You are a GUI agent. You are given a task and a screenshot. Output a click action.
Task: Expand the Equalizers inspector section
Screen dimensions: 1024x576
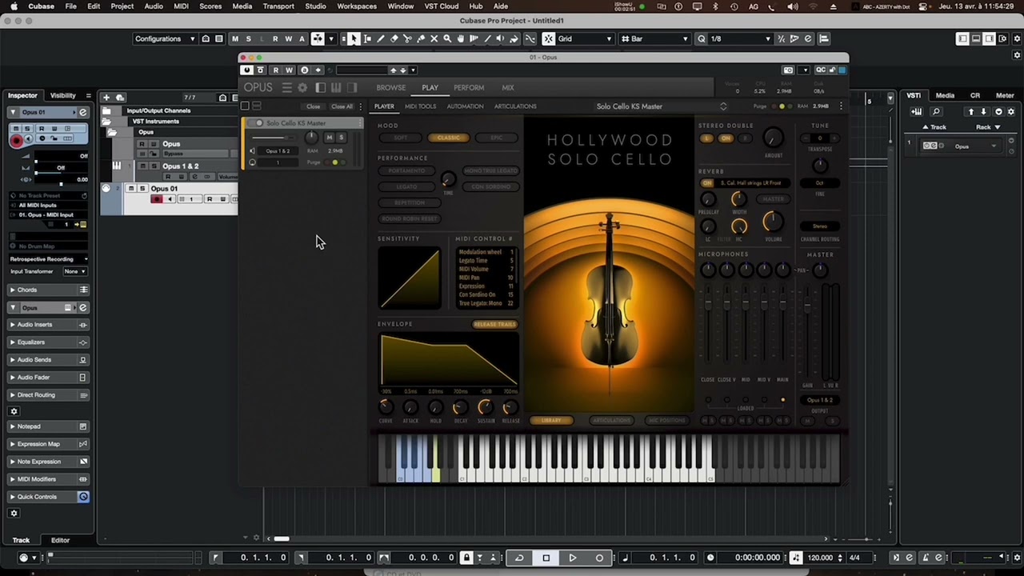coord(12,342)
